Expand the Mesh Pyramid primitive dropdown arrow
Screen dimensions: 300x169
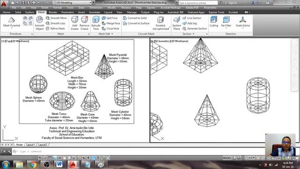click(x=11, y=28)
